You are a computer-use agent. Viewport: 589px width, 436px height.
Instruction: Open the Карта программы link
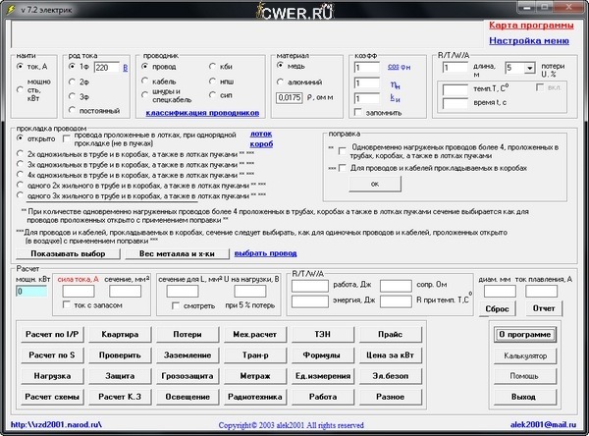[530, 24]
